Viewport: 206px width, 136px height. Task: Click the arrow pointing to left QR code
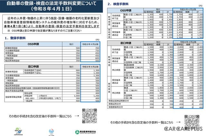77,115
